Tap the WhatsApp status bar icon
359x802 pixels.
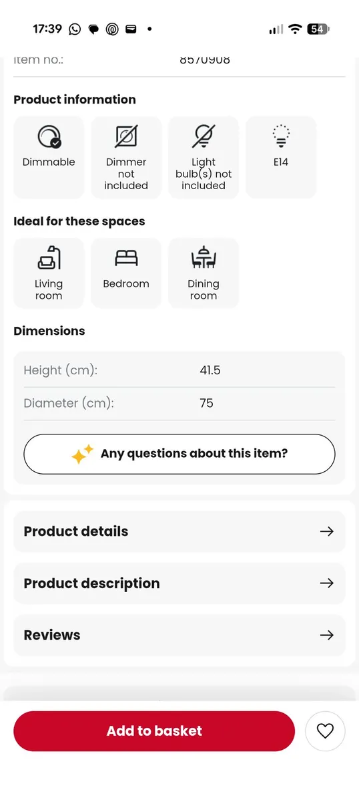(75, 29)
